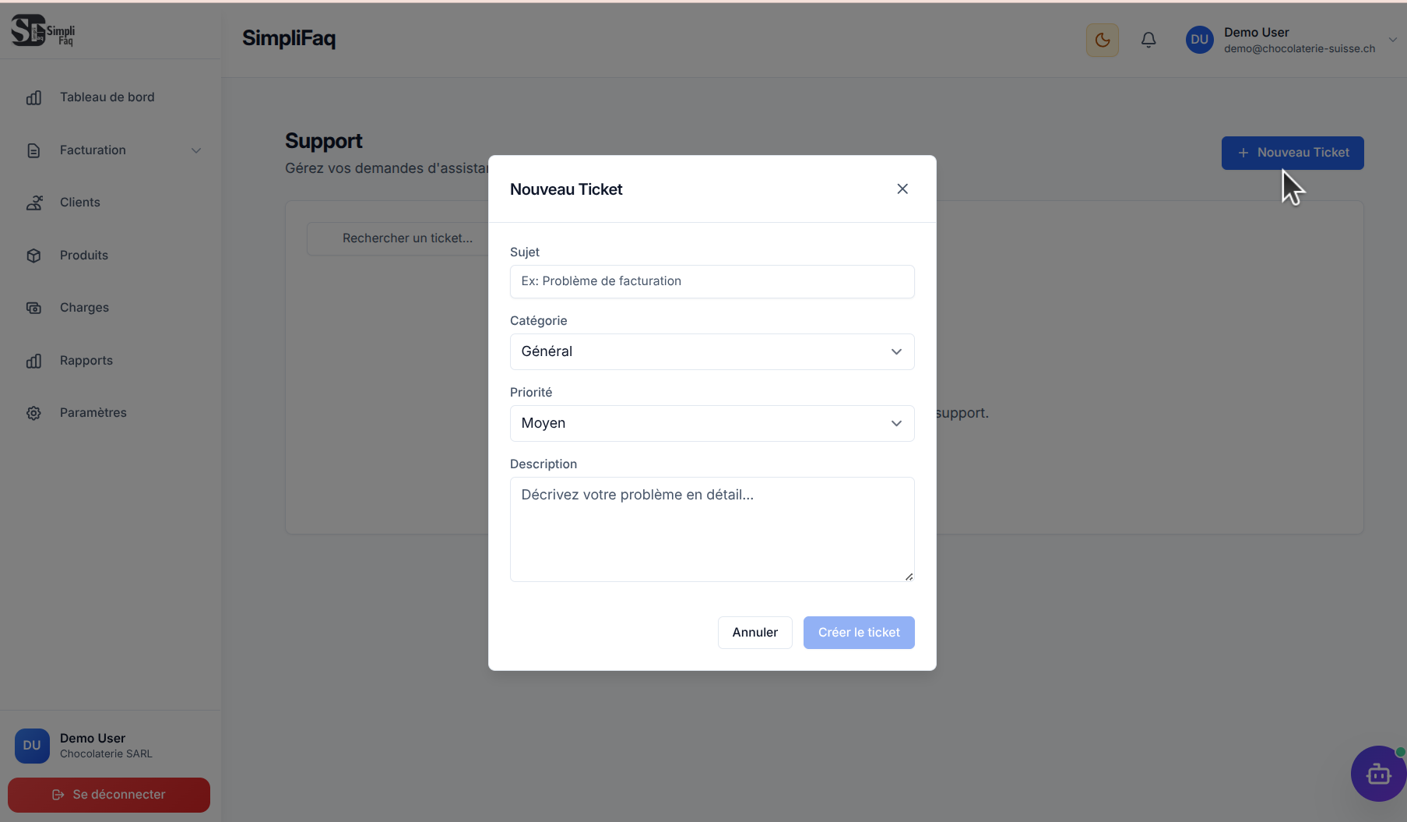Viewport: 1407px width, 822px height.
Task: Click the notification bell icon
Action: click(1148, 40)
